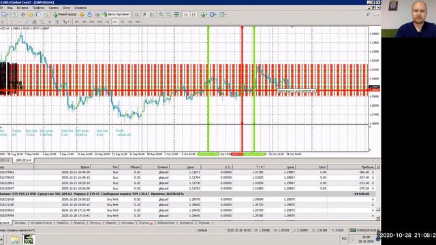Open the templates dropdown

click(x=223, y=14)
